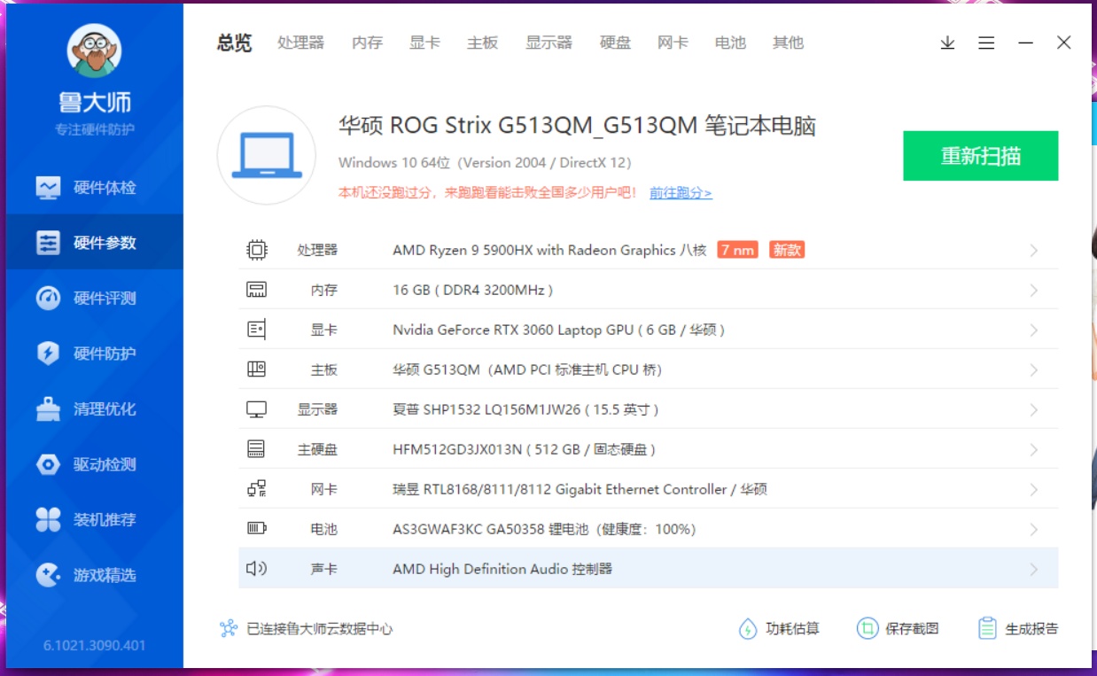Click the 处理器 CPU chip icon
Screen dimensions: 1097x676
256,250
